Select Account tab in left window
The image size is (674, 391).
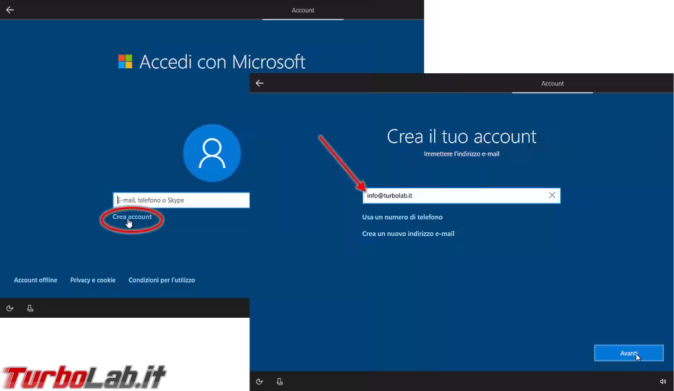coord(303,10)
